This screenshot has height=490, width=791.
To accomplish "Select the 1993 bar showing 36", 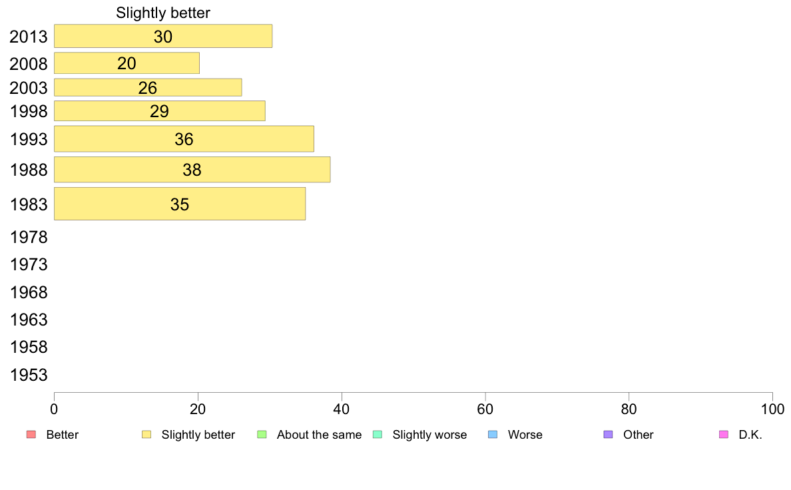I will 184,139.
